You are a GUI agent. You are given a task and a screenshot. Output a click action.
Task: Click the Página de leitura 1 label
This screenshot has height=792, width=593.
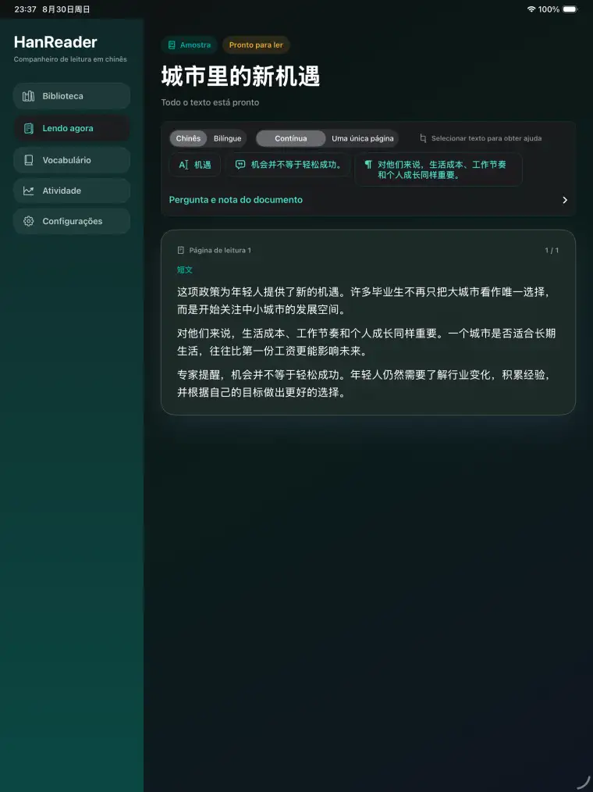tap(220, 251)
